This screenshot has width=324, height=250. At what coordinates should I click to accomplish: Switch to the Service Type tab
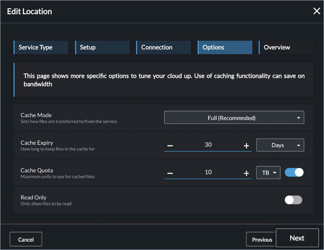41,47
